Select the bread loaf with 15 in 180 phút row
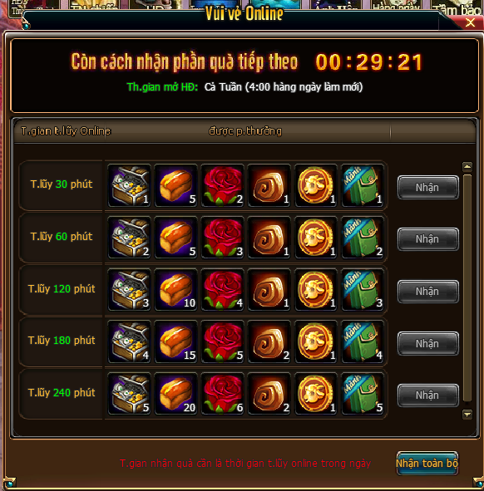This screenshot has height=491, width=484. (x=175, y=342)
